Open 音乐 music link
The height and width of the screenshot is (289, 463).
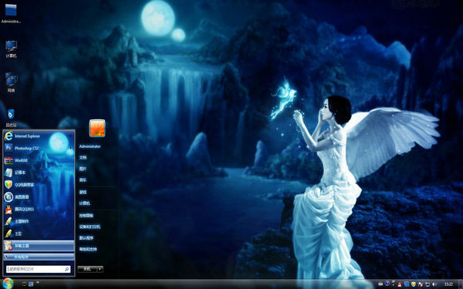(x=83, y=180)
